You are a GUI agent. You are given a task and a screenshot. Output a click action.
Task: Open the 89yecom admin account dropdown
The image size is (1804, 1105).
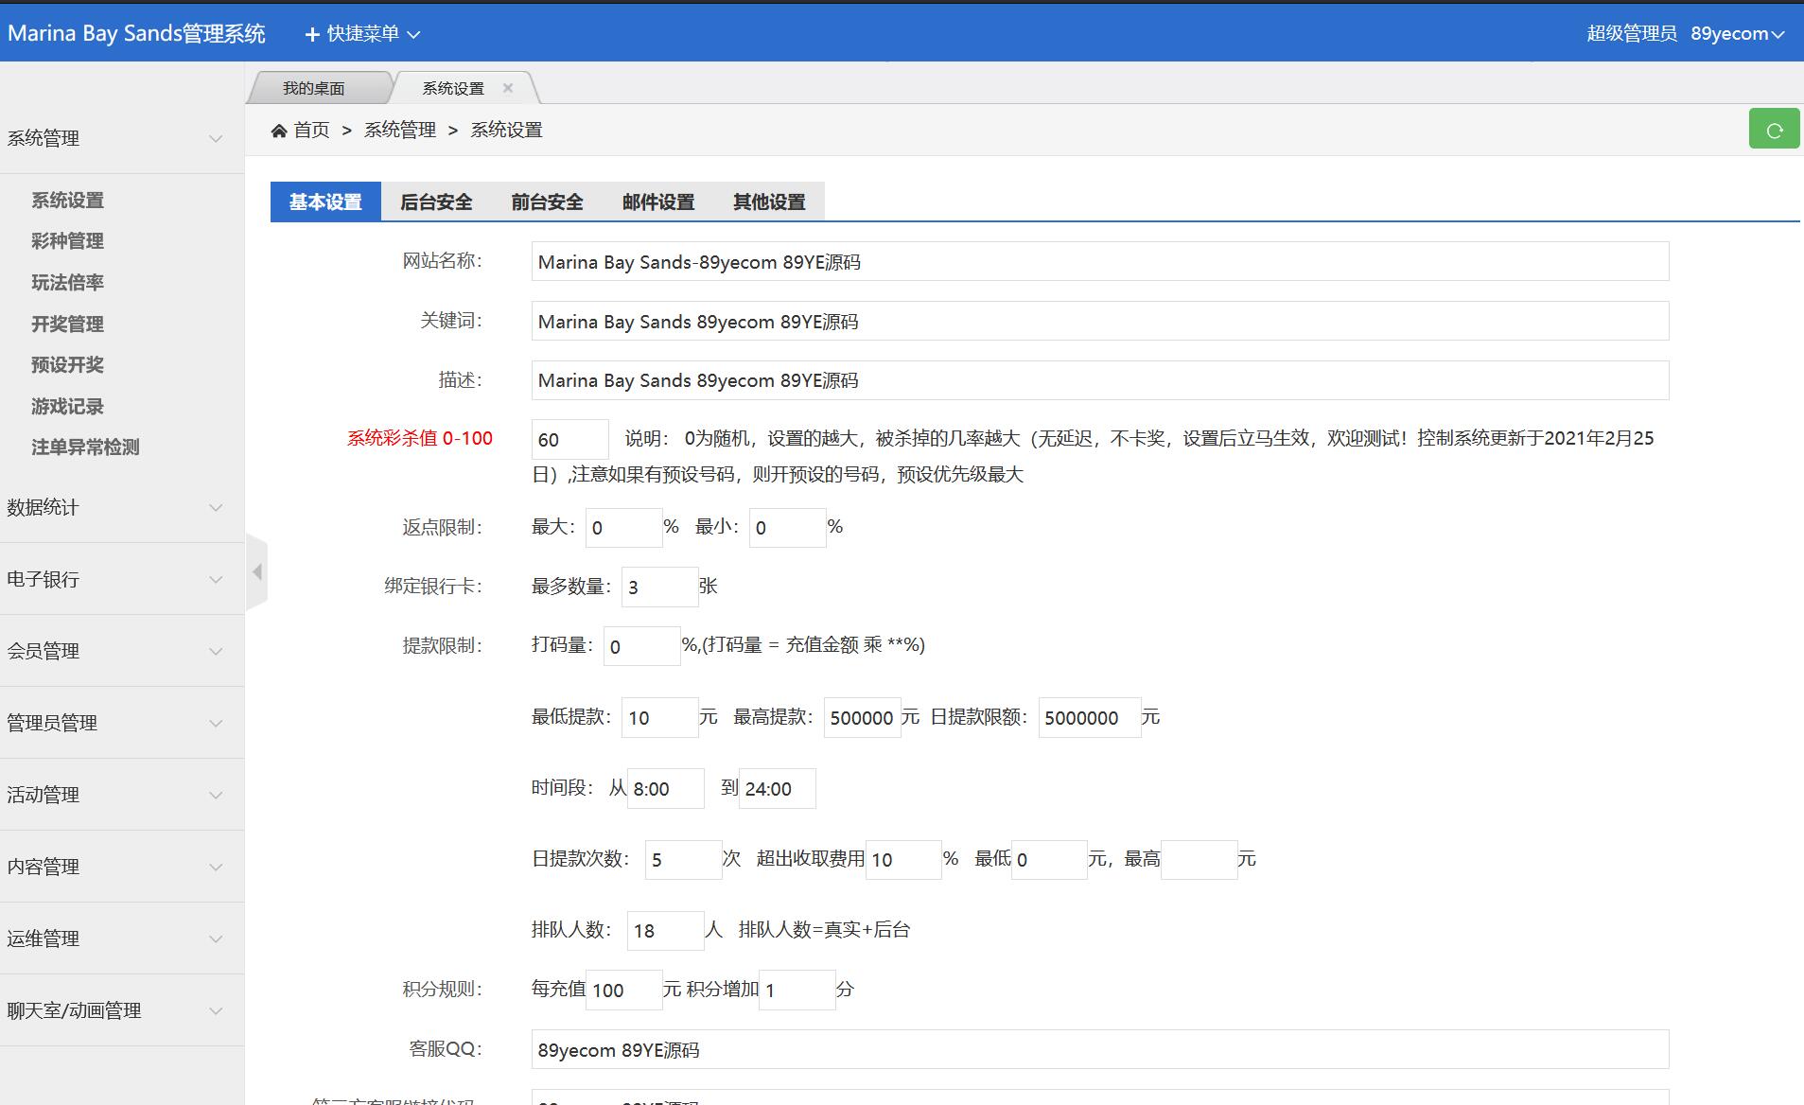(x=1737, y=34)
